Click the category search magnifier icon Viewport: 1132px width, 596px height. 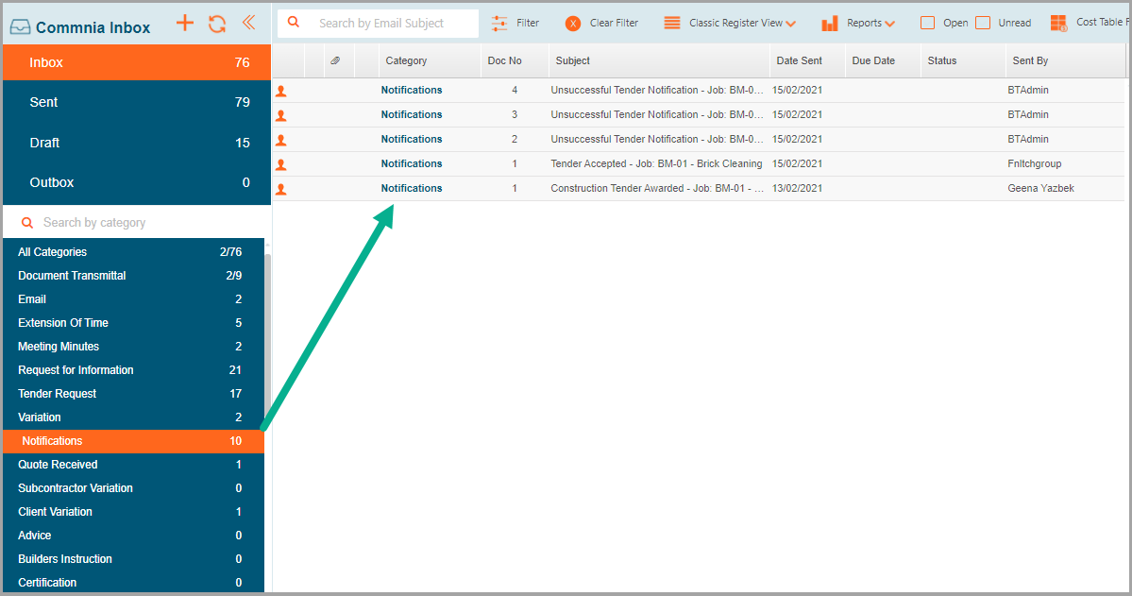(27, 223)
